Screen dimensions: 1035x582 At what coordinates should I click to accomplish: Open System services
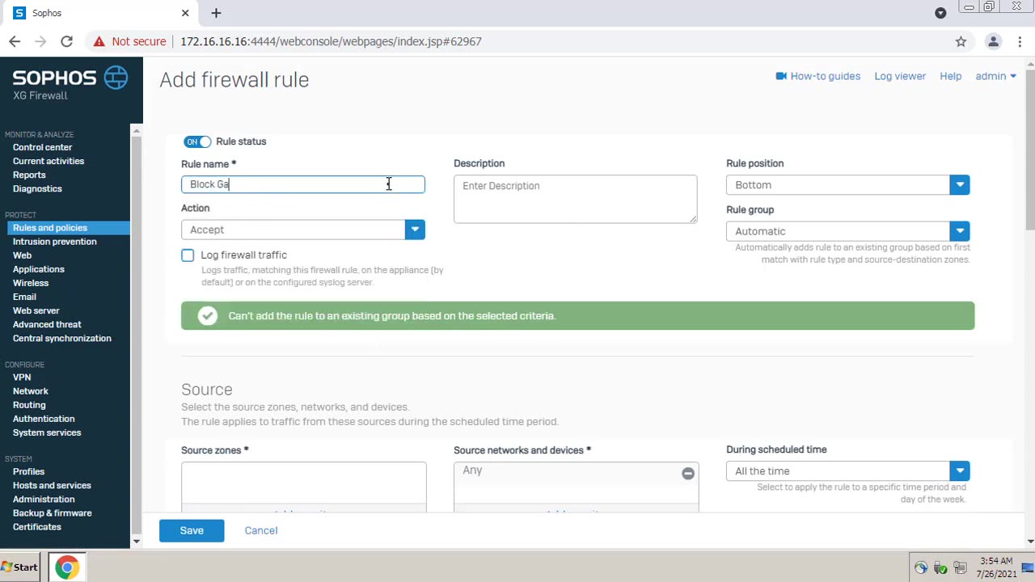point(47,432)
